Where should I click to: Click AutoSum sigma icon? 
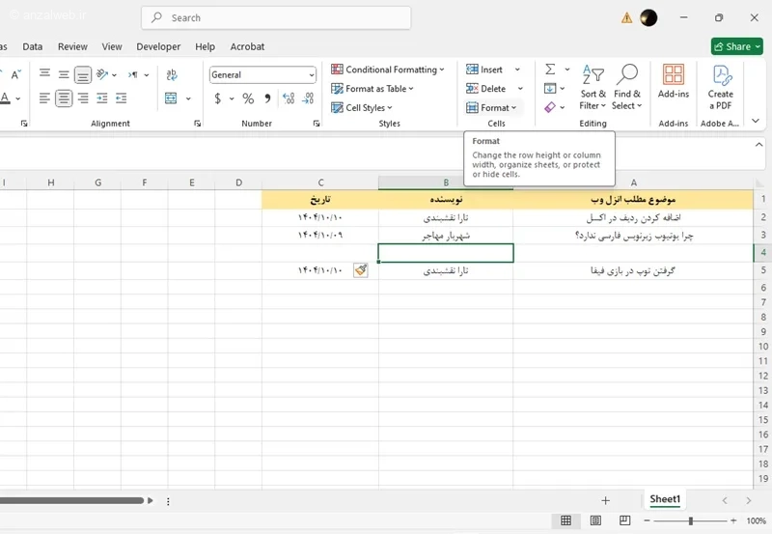click(x=550, y=70)
